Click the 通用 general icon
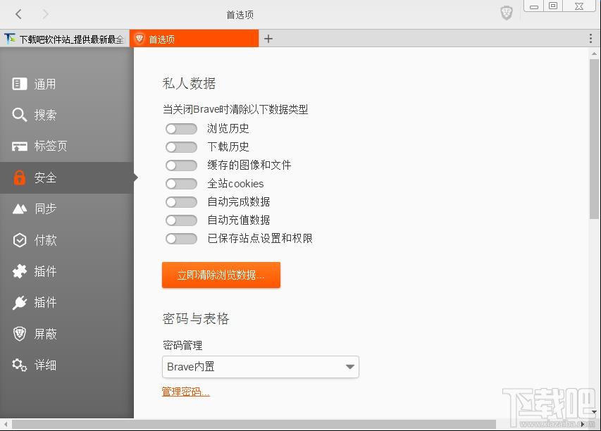 pyautogui.click(x=20, y=84)
